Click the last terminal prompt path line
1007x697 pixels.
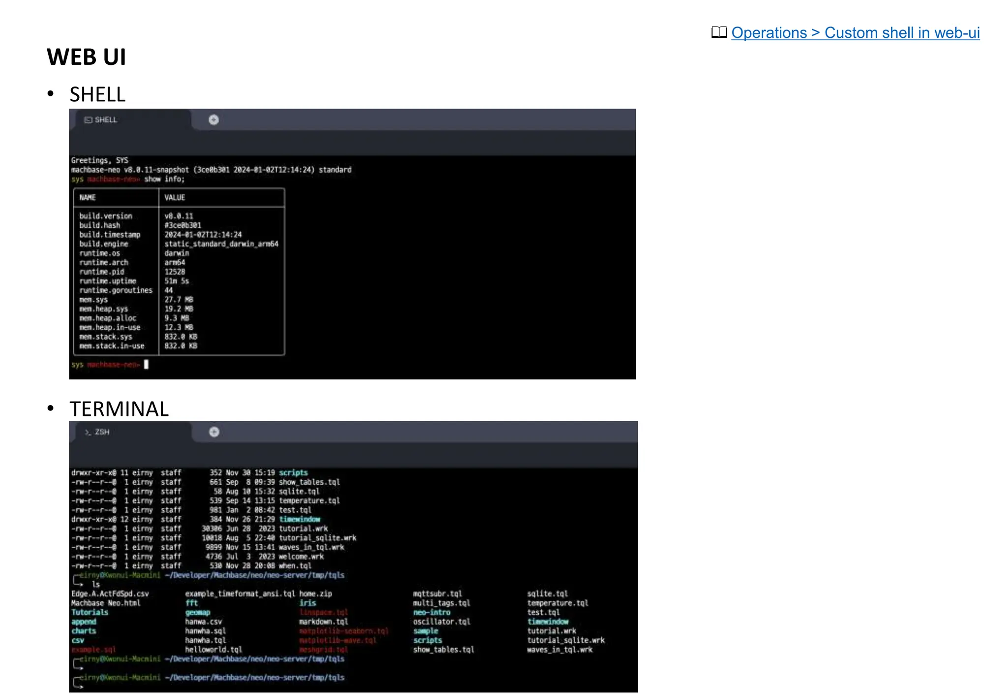(254, 677)
